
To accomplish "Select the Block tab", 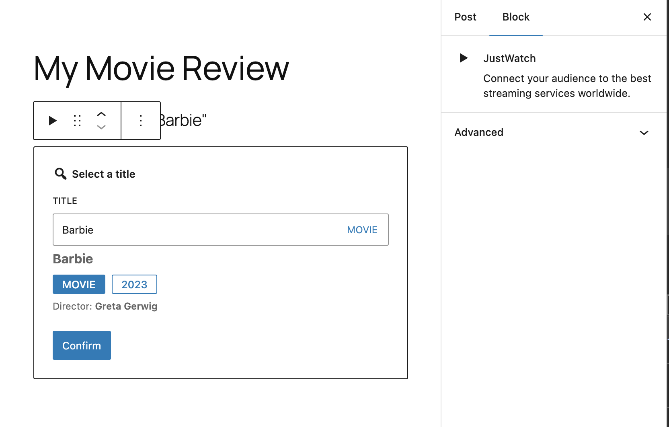I will (x=516, y=17).
